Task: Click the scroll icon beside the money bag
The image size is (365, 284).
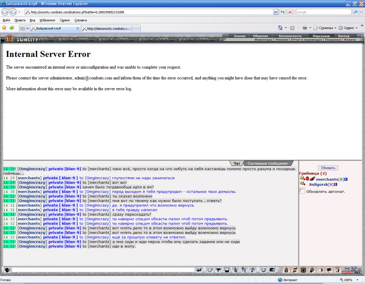Action: coord(295,270)
